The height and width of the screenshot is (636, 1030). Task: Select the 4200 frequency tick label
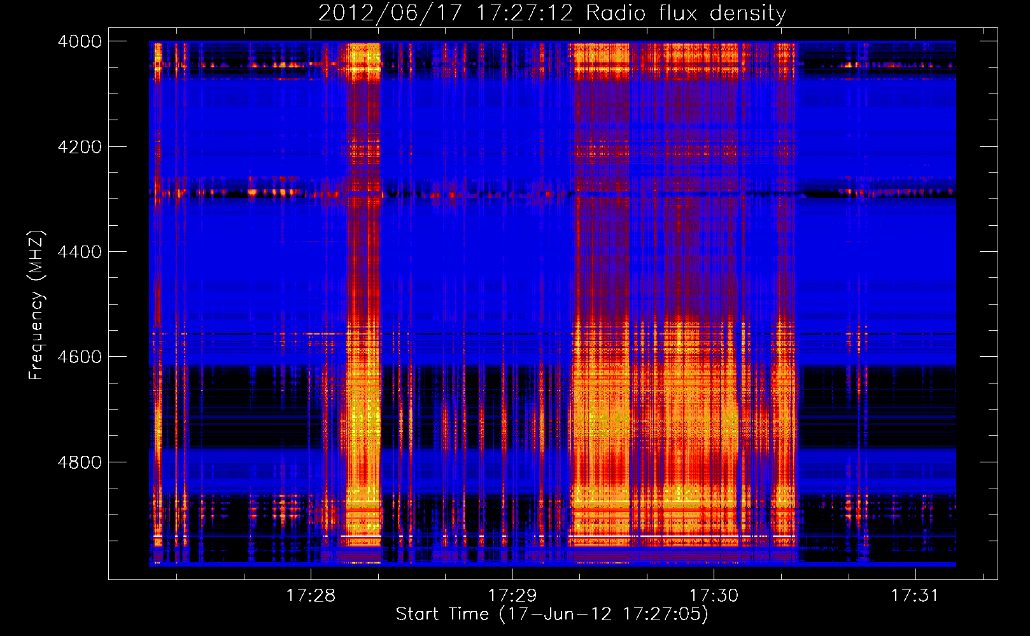[x=80, y=147]
